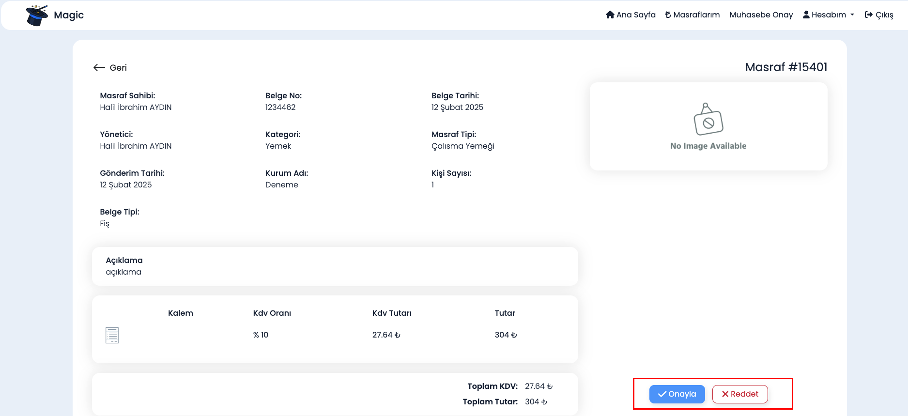Select Kişi Sayısı value 1
The width and height of the screenshot is (908, 416).
433,185
